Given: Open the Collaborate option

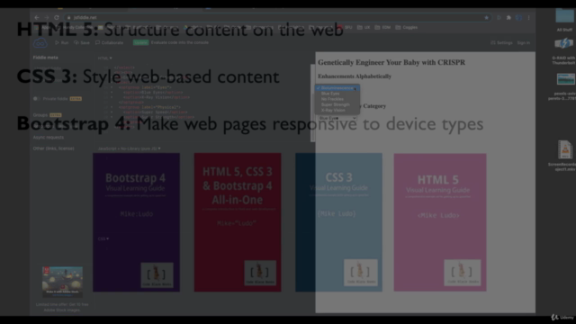Looking at the screenshot, I should 110,42.
